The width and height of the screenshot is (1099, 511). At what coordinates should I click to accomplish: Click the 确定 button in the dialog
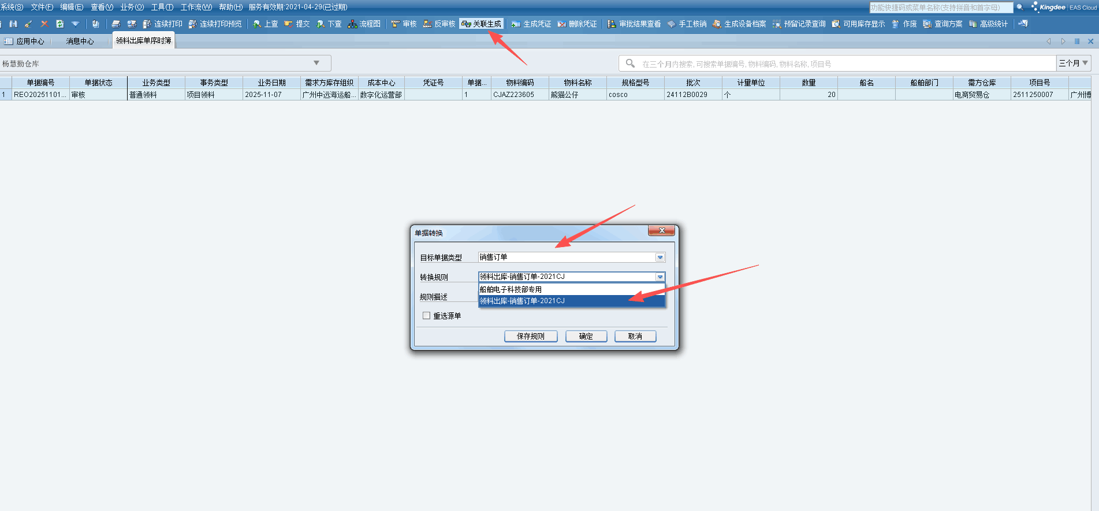coord(586,336)
